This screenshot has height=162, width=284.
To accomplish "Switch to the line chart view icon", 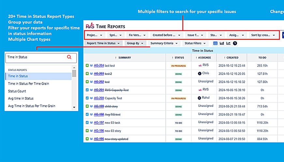I will 228,43.
